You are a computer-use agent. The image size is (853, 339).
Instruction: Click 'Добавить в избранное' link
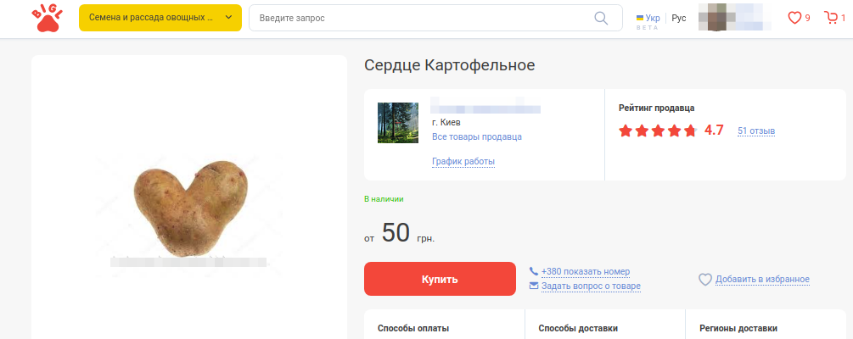(x=762, y=279)
